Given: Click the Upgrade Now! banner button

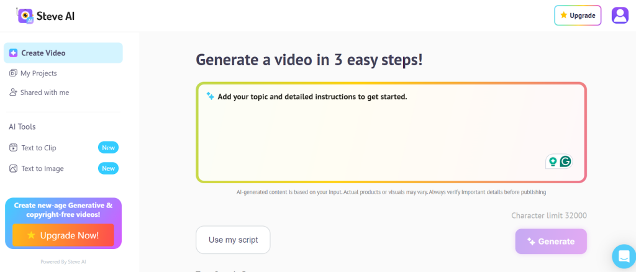Looking at the screenshot, I should (x=63, y=235).
